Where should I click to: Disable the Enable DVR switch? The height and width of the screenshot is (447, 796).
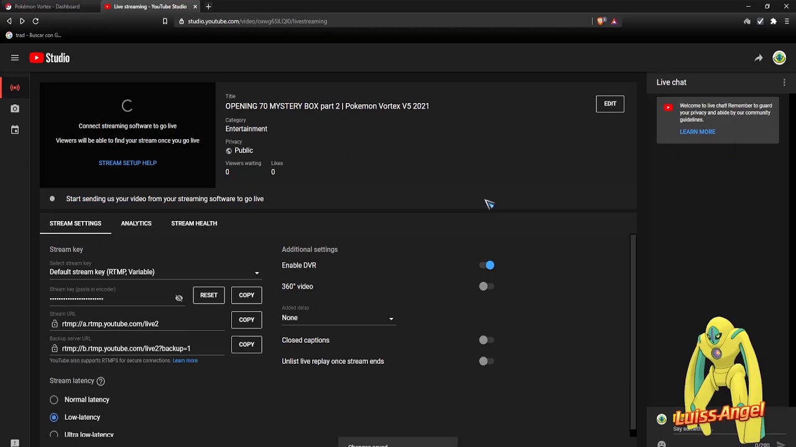click(487, 265)
